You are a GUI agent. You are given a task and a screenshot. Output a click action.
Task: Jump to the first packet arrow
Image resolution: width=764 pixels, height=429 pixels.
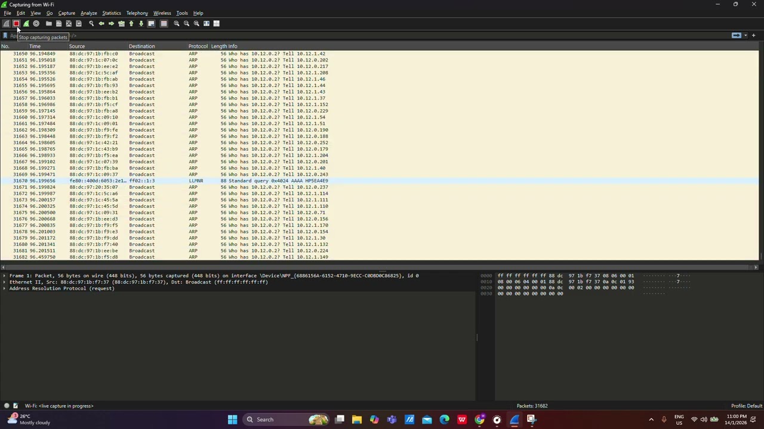(131, 24)
